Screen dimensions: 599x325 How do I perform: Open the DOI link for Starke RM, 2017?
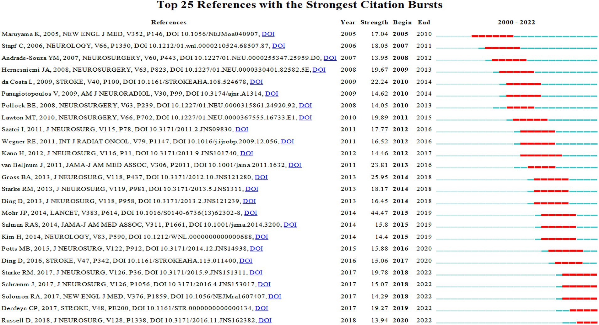256,273
